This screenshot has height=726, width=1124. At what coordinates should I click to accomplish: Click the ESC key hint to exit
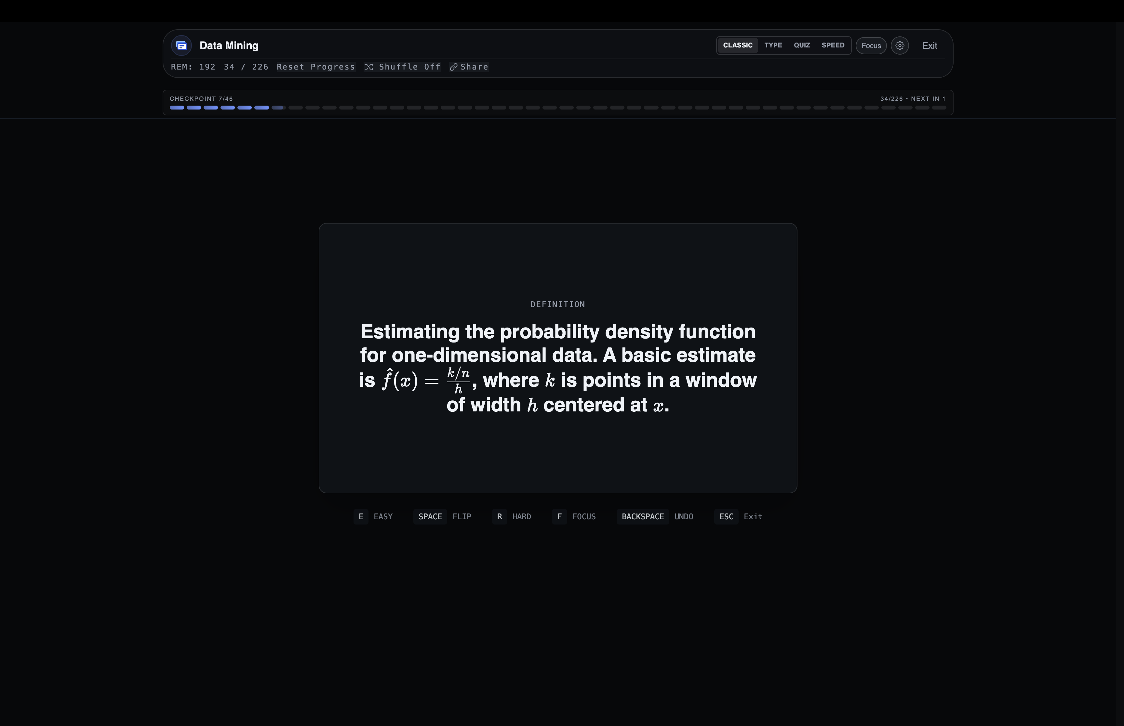click(x=726, y=517)
